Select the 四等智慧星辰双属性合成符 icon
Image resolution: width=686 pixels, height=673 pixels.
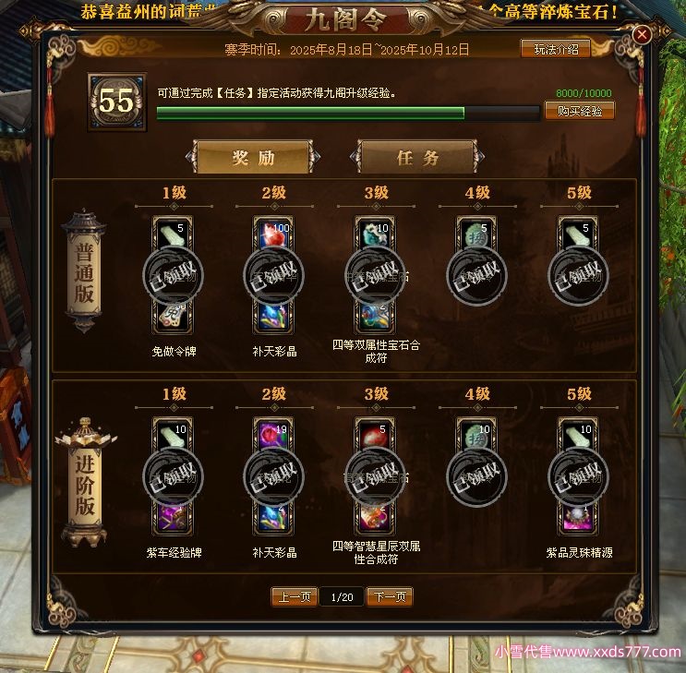click(x=376, y=519)
